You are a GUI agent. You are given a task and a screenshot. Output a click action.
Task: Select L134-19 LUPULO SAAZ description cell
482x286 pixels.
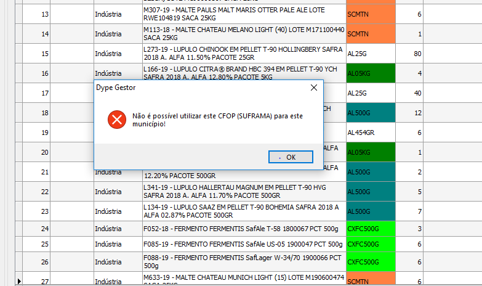click(244, 211)
